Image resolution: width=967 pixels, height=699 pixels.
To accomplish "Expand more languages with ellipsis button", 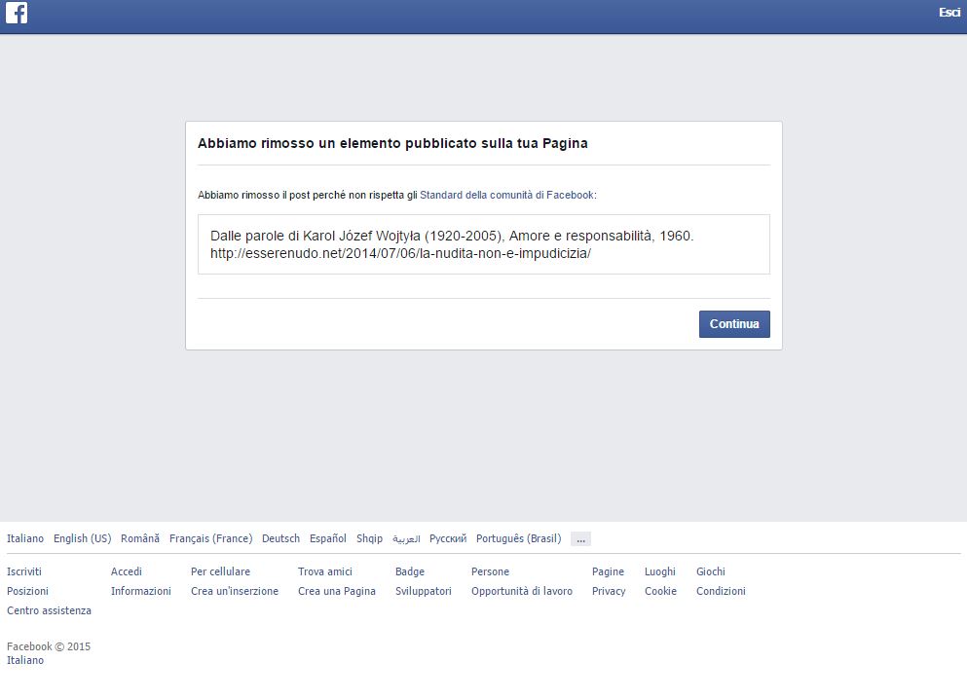I will (581, 539).
